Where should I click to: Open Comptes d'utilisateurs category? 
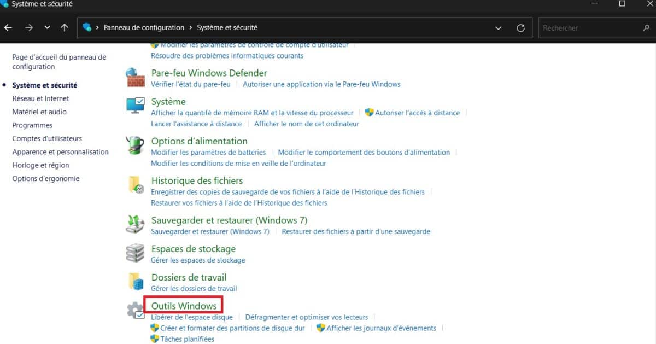point(47,138)
